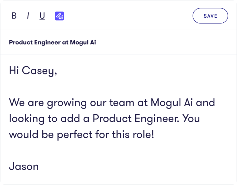Click the greeting line Hi Casey

[33, 71]
